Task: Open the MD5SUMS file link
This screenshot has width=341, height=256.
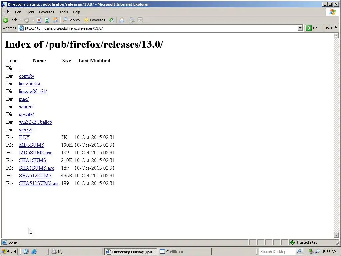Action: click(x=32, y=145)
